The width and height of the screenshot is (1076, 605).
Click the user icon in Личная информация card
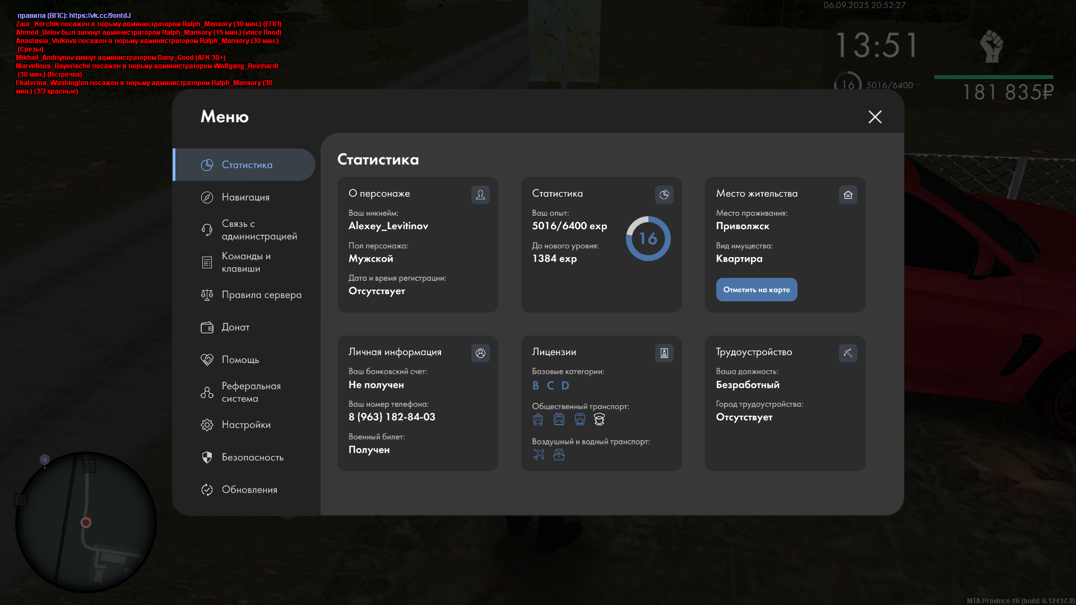pyautogui.click(x=480, y=353)
